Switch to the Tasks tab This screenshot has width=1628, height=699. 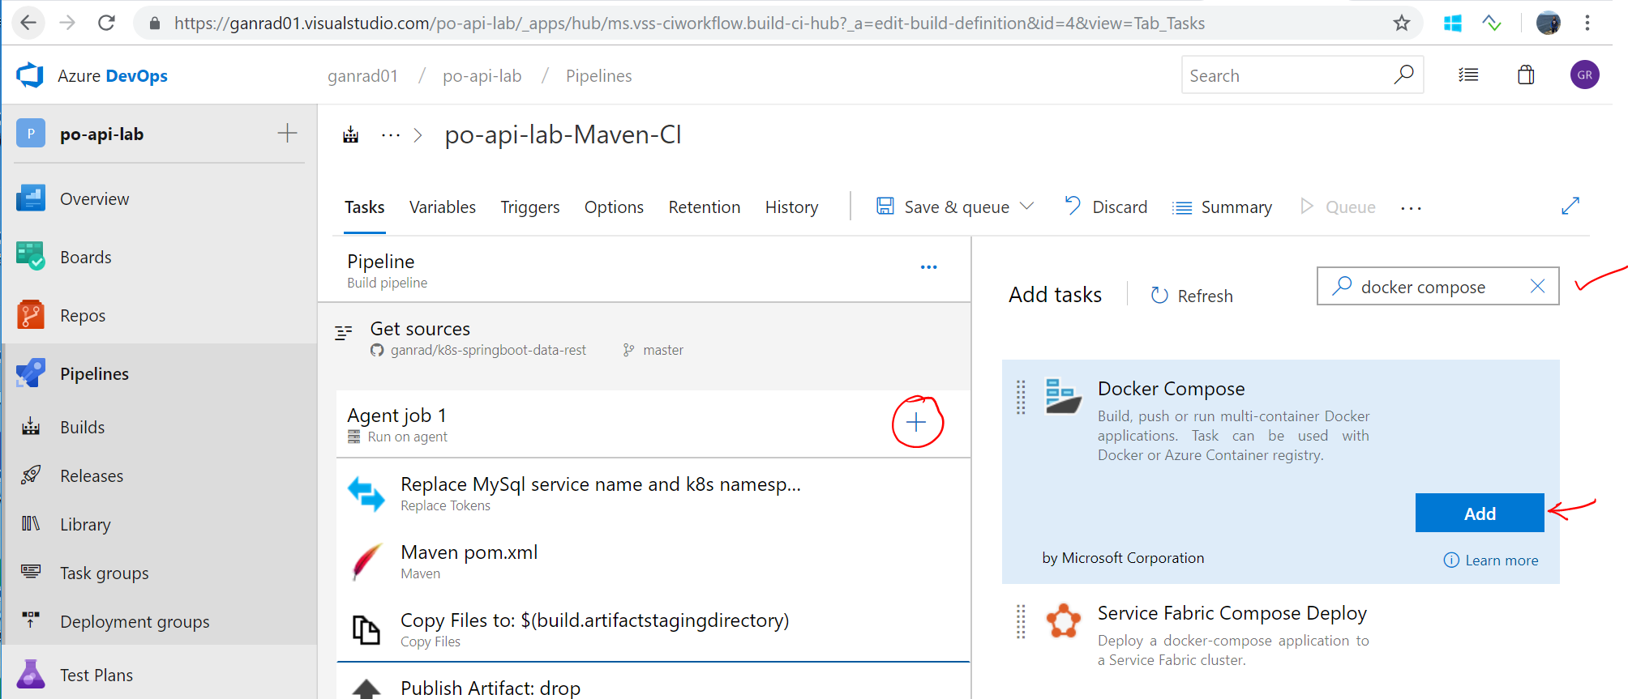click(x=364, y=207)
